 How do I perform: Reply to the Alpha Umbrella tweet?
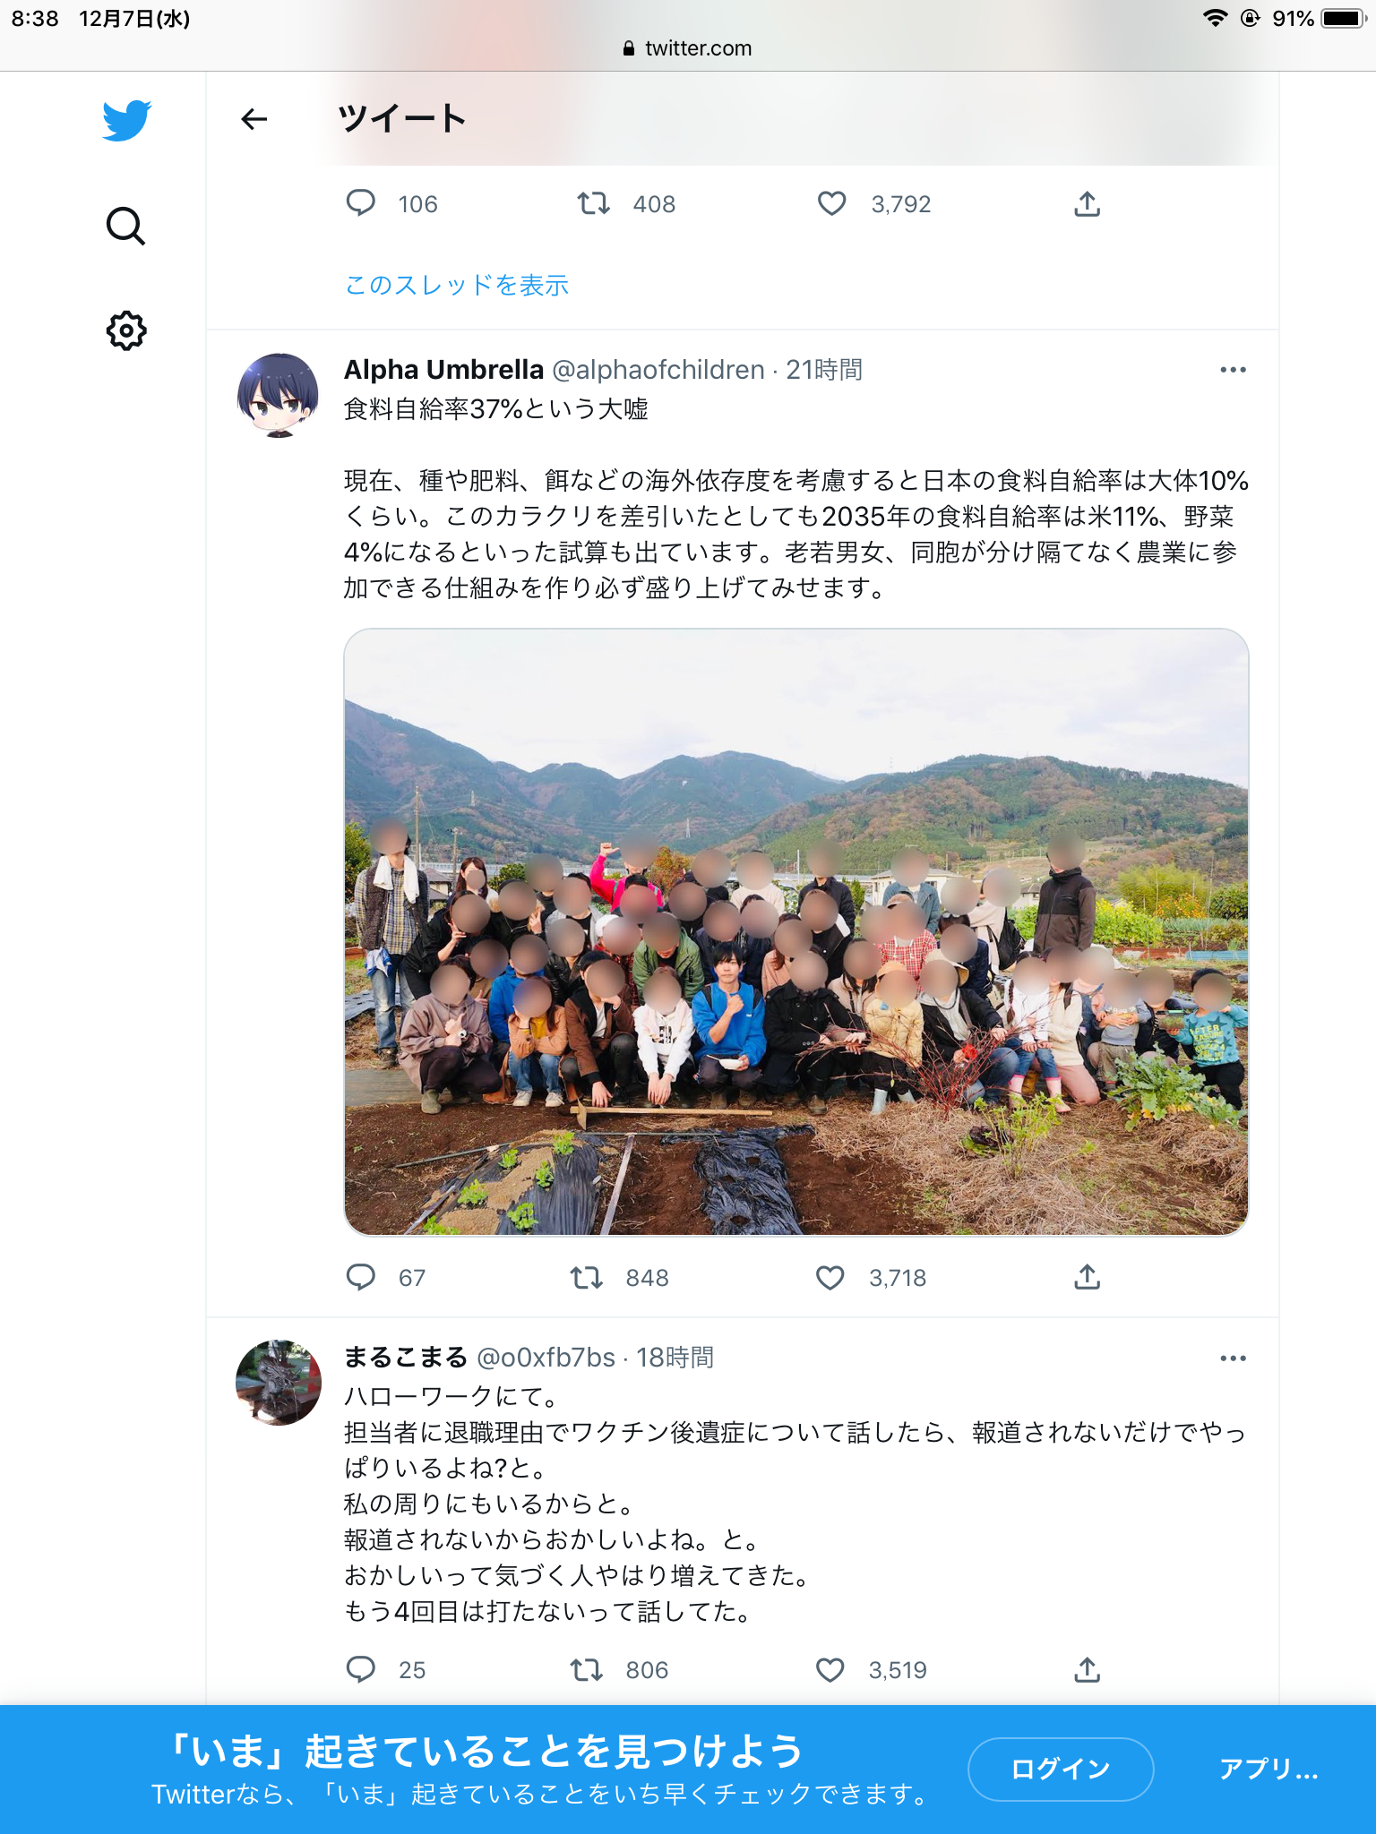(361, 1278)
